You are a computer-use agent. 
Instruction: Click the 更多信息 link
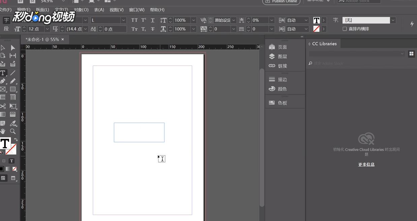coord(366,165)
